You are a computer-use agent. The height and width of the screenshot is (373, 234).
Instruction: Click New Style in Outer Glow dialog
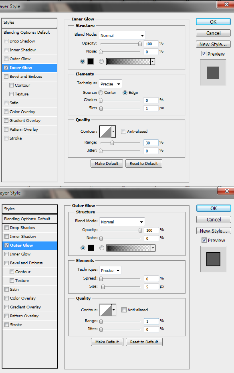pyautogui.click(x=214, y=231)
